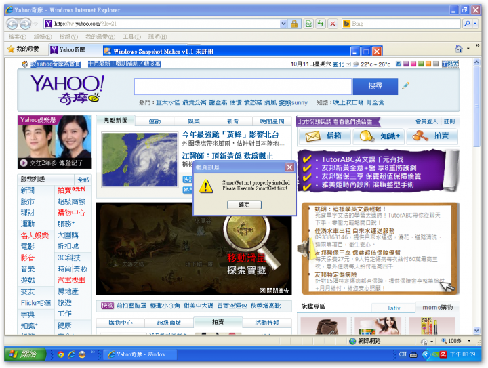488x368 pixels.
Task: Open the 知識+ lightbulb button
Action: tap(379, 136)
